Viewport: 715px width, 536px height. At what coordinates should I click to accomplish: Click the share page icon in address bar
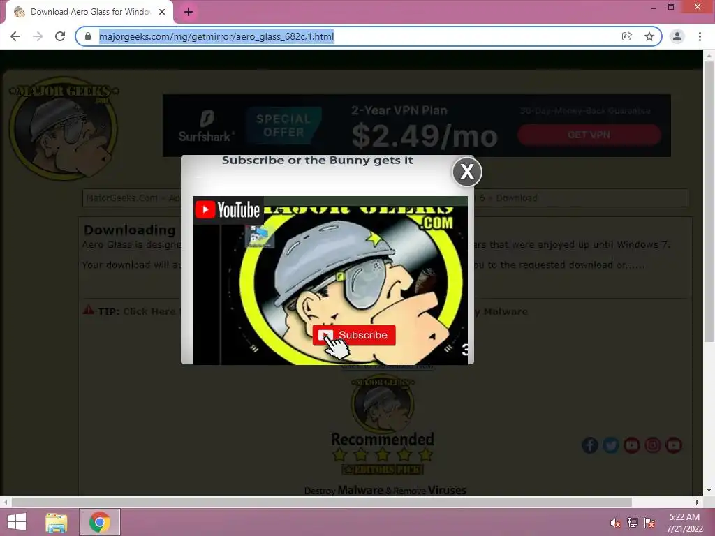pos(627,36)
